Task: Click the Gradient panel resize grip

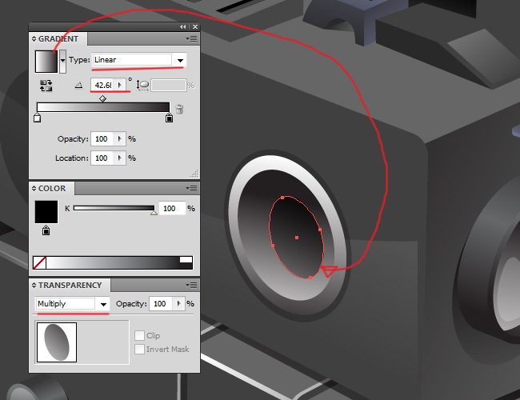Action: pos(195,174)
